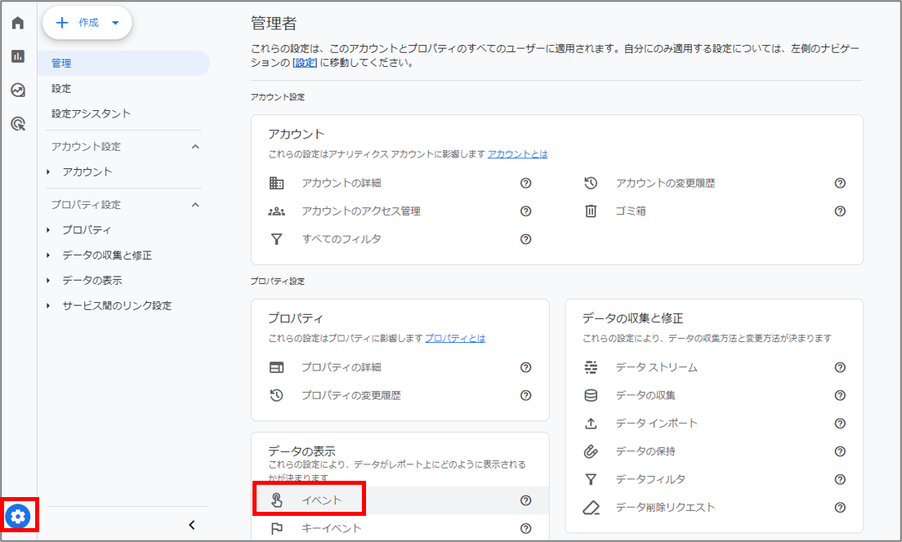
Task: Open the 作成 dropdown button
Action: [x=87, y=23]
